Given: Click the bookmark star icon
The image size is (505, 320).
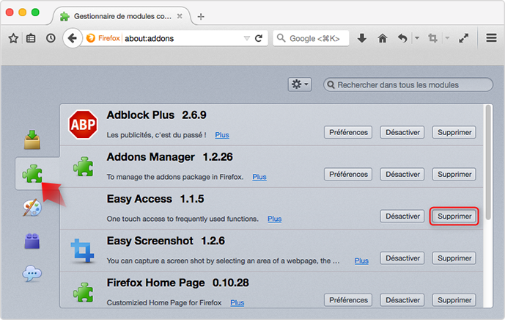Looking at the screenshot, I should point(13,38).
